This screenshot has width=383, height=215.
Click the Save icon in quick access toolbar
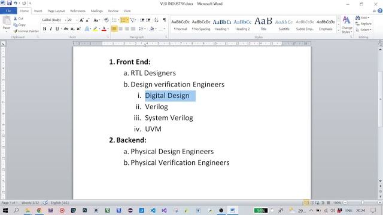(x=10, y=3)
